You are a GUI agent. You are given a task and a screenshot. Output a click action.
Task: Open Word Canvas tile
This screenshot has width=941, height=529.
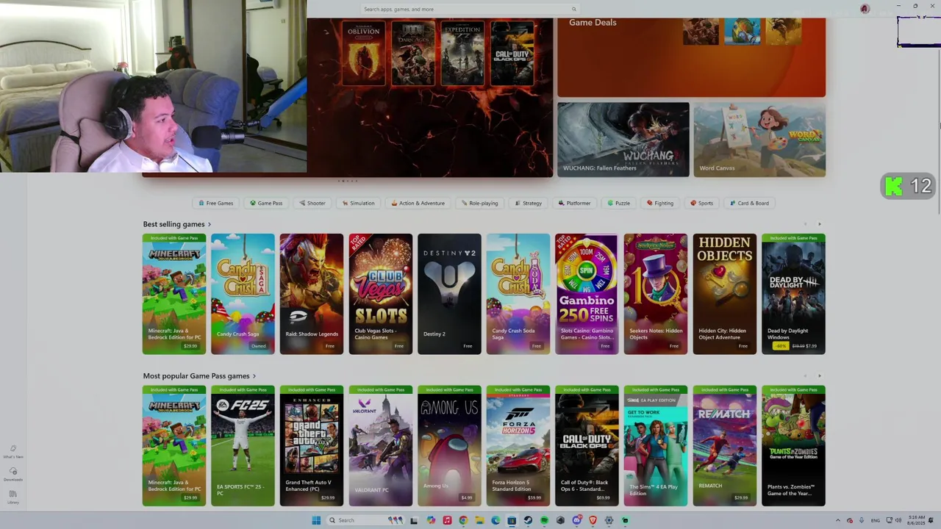coord(759,140)
